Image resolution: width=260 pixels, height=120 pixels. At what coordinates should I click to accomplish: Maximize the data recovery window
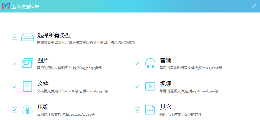241,6
